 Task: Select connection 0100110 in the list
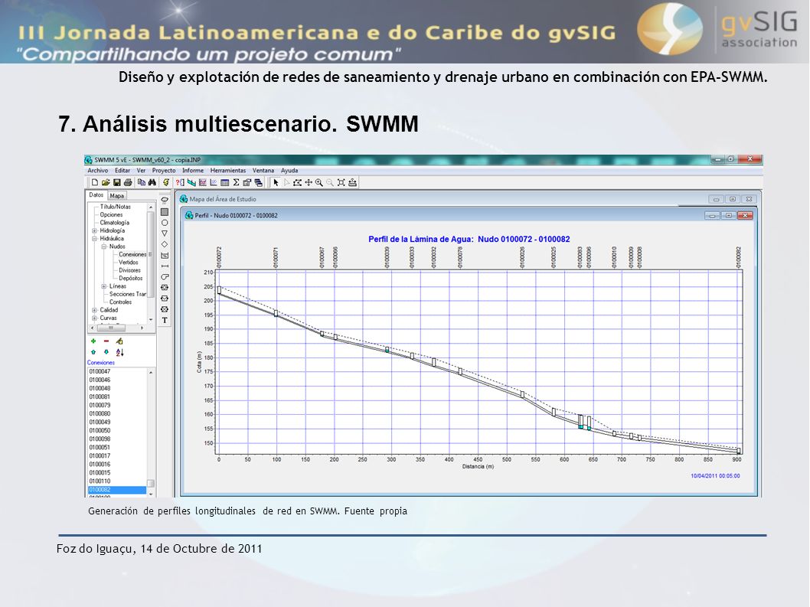100,481
